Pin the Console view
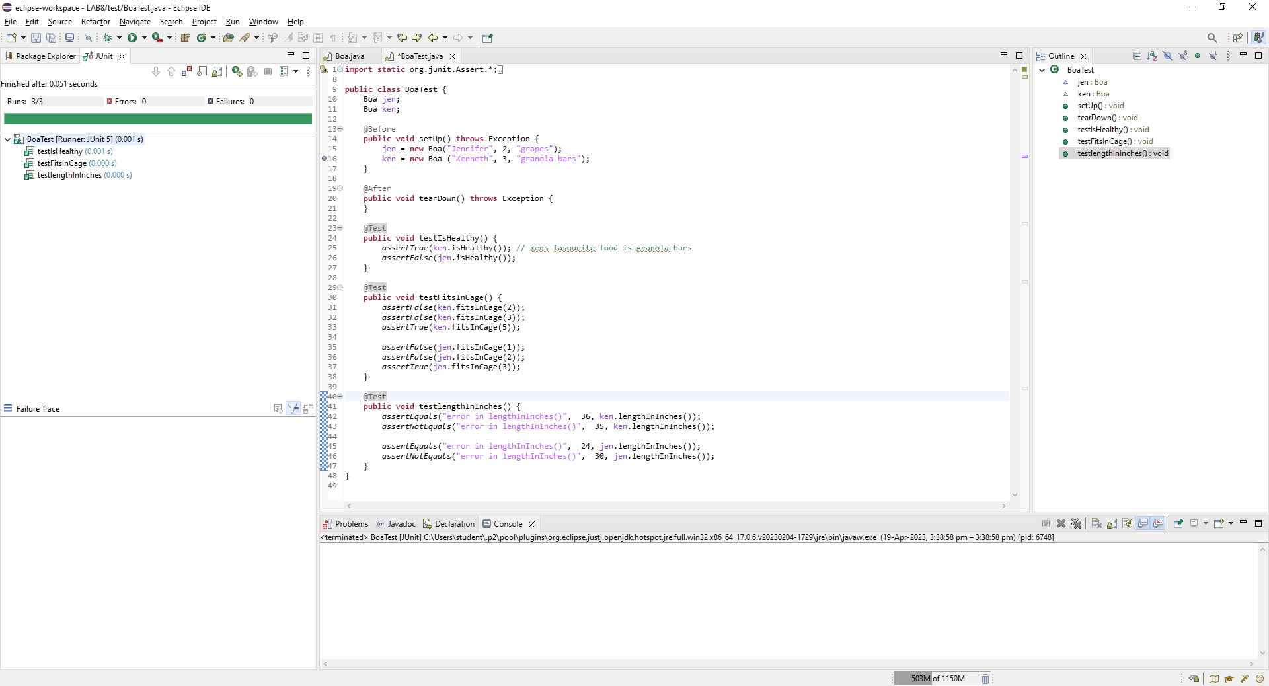Screen dimensions: 1269x686 click(1179, 523)
